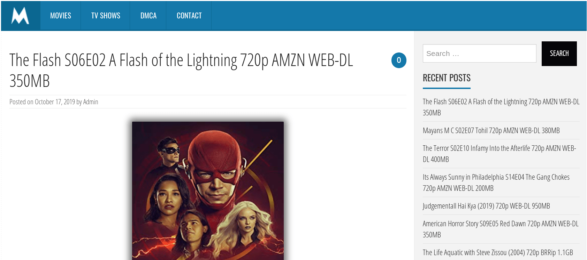Image resolution: width=587 pixels, height=260 pixels.
Task: Open the Movies menu
Action: (61, 16)
